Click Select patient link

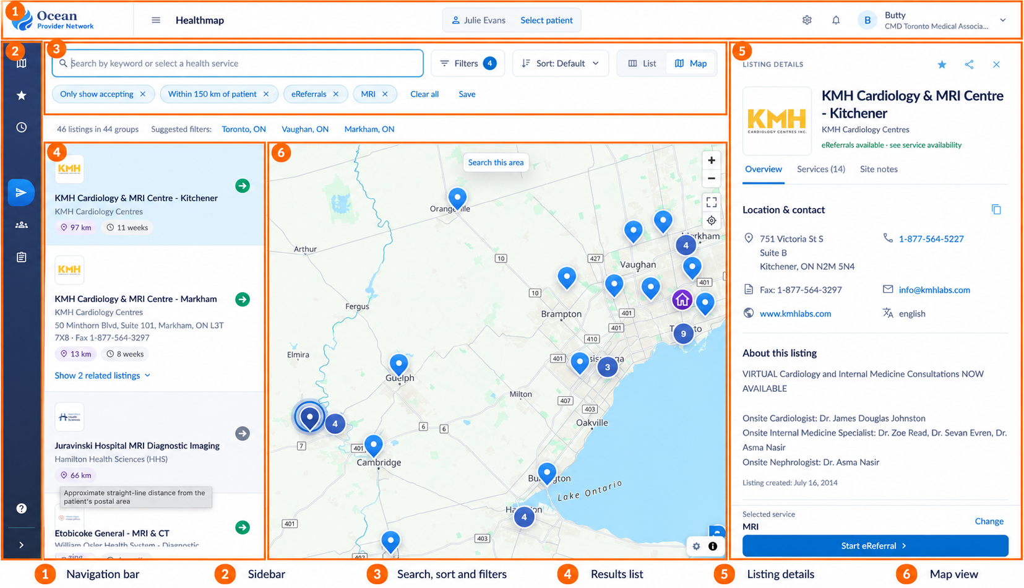[546, 20]
